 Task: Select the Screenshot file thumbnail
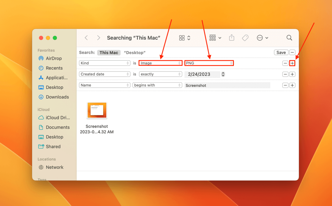pyautogui.click(x=97, y=110)
